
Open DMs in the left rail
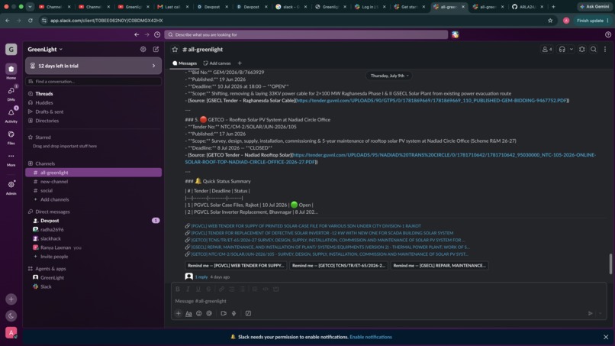point(11,93)
